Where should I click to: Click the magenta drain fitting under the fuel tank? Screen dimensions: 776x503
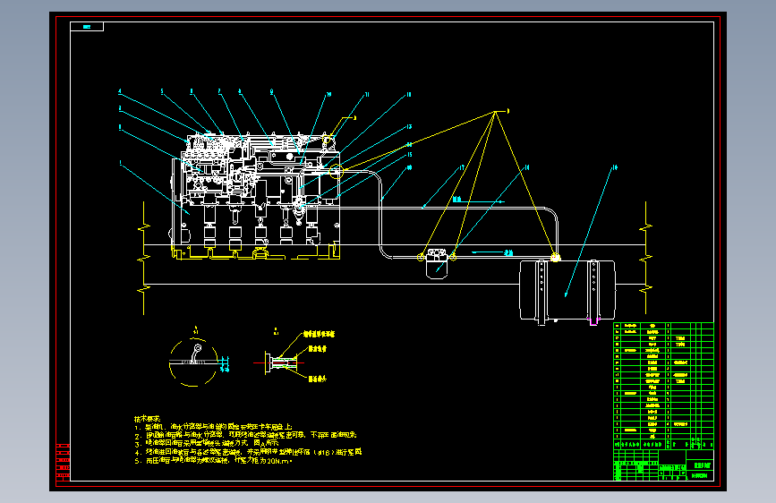pos(594,322)
